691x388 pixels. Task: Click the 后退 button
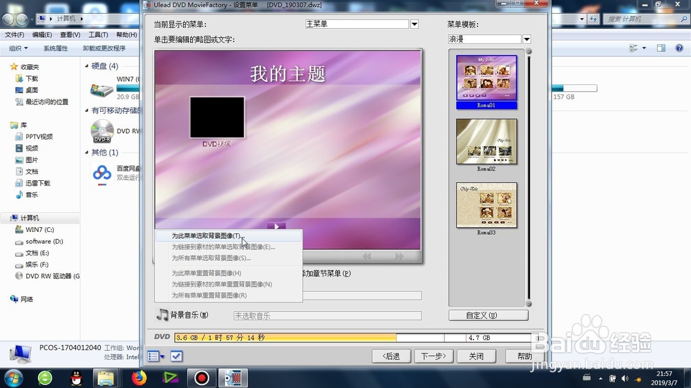391,356
